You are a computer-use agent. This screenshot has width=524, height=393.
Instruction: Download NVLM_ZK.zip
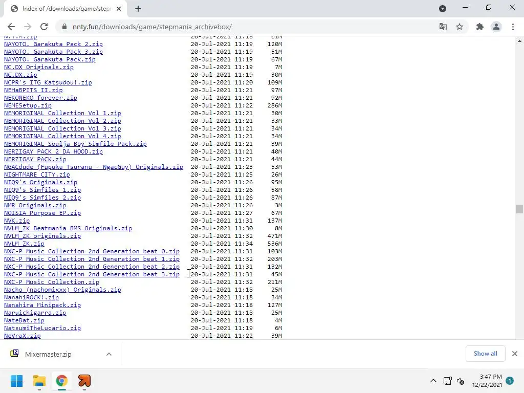pyautogui.click(x=24, y=244)
